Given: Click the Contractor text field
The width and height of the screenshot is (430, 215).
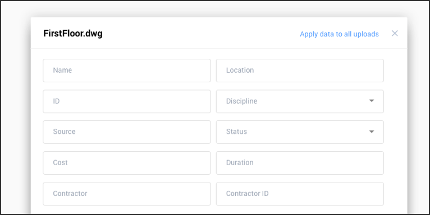Looking at the screenshot, I should (x=127, y=194).
